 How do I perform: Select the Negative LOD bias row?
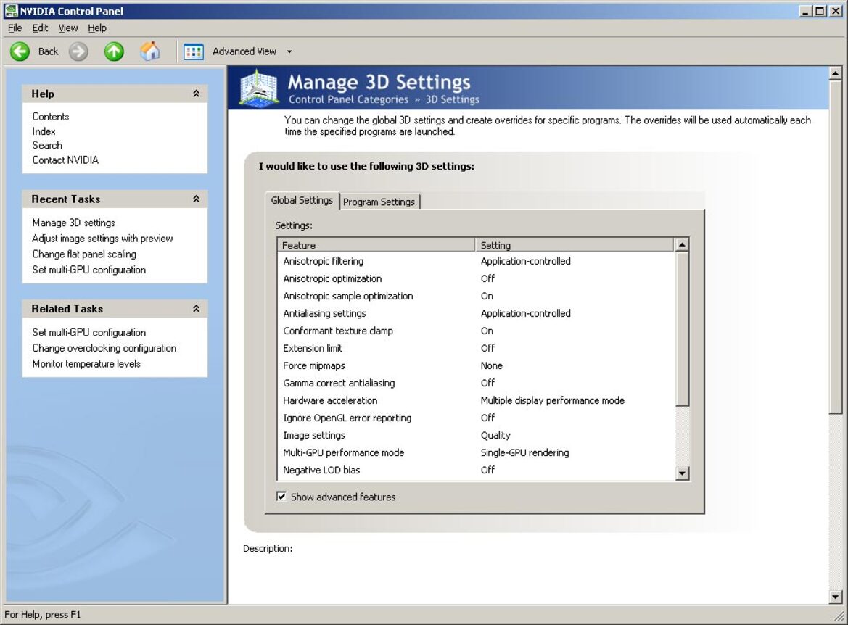477,470
